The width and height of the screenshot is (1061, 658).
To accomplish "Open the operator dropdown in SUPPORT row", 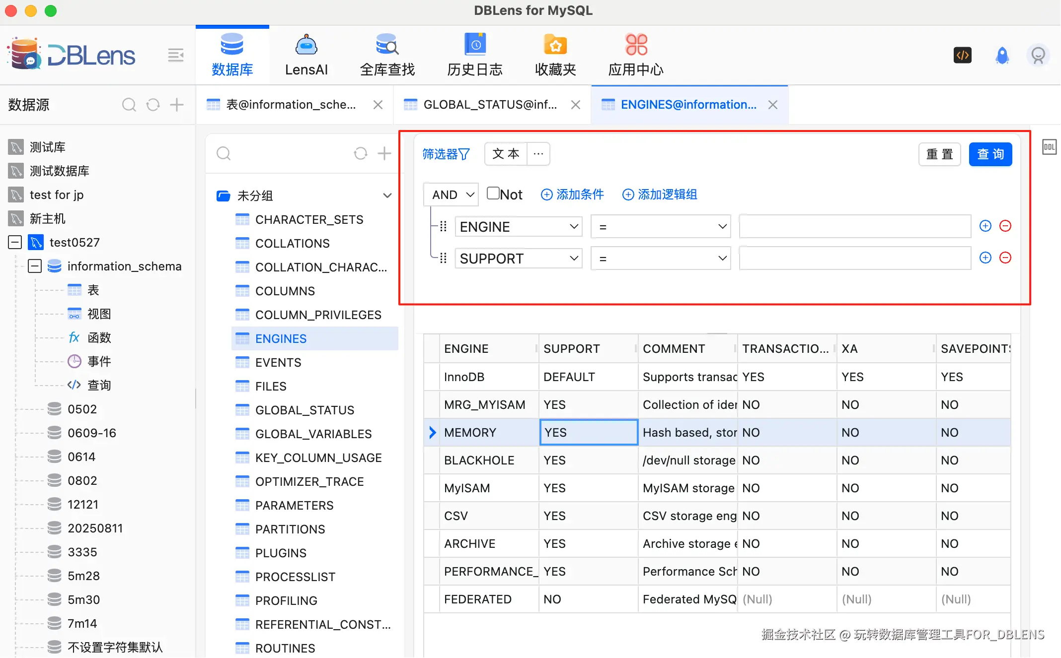I will [661, 259].
